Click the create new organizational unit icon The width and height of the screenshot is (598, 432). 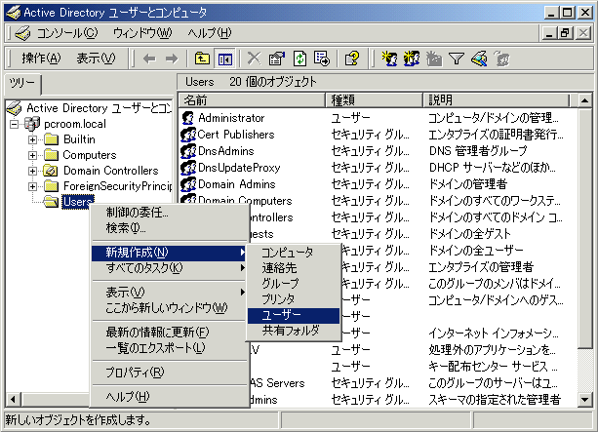click(434, 59)
